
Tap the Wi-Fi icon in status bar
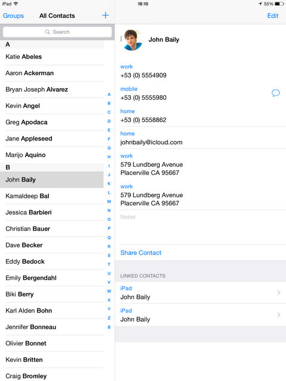point(16,4)
